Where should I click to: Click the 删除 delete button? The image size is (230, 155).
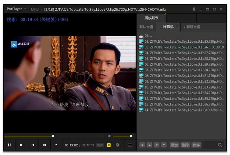185,145
